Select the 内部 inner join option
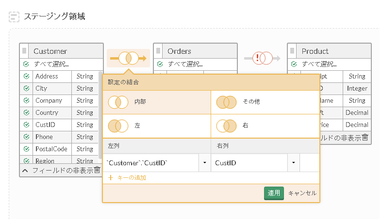 point(156,102)
